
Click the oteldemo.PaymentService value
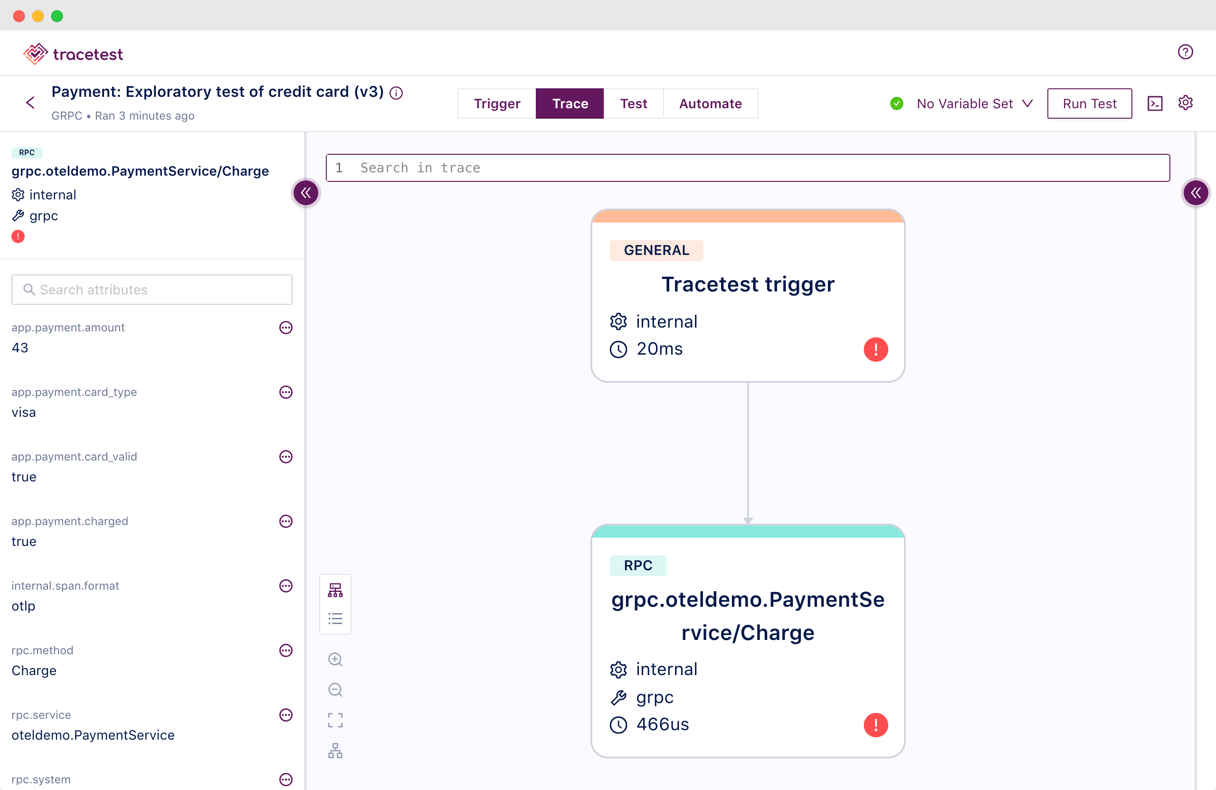93,735
